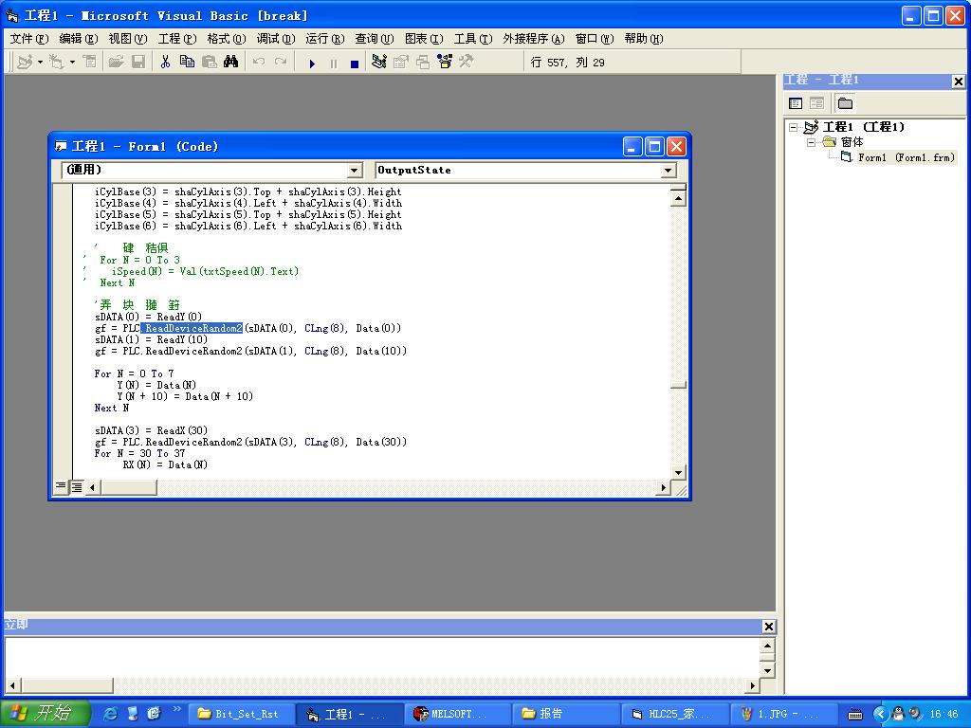Open the Object Browser toolbar icon
Viewport: 971px width, 728px height.
tap(444, 63)
